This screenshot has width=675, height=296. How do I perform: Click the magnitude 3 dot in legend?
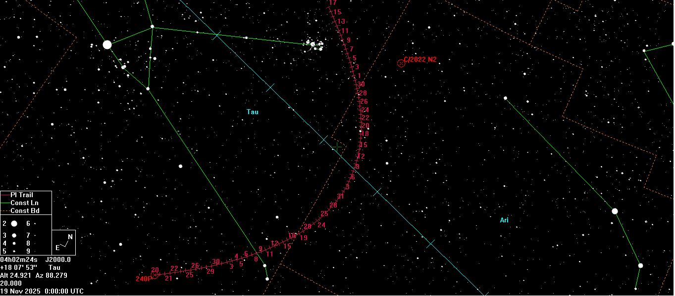[14, 235]
